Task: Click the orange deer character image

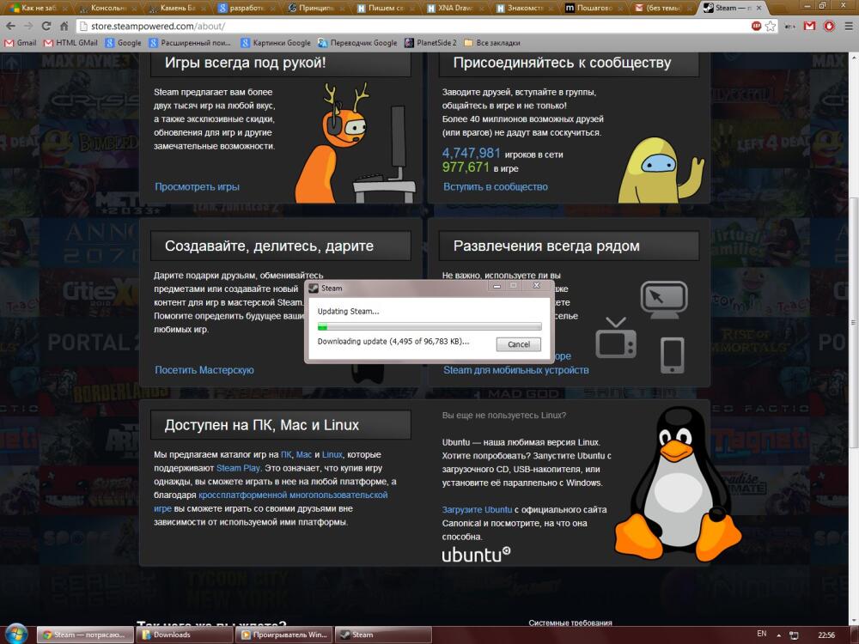Action: pos(332,143)
